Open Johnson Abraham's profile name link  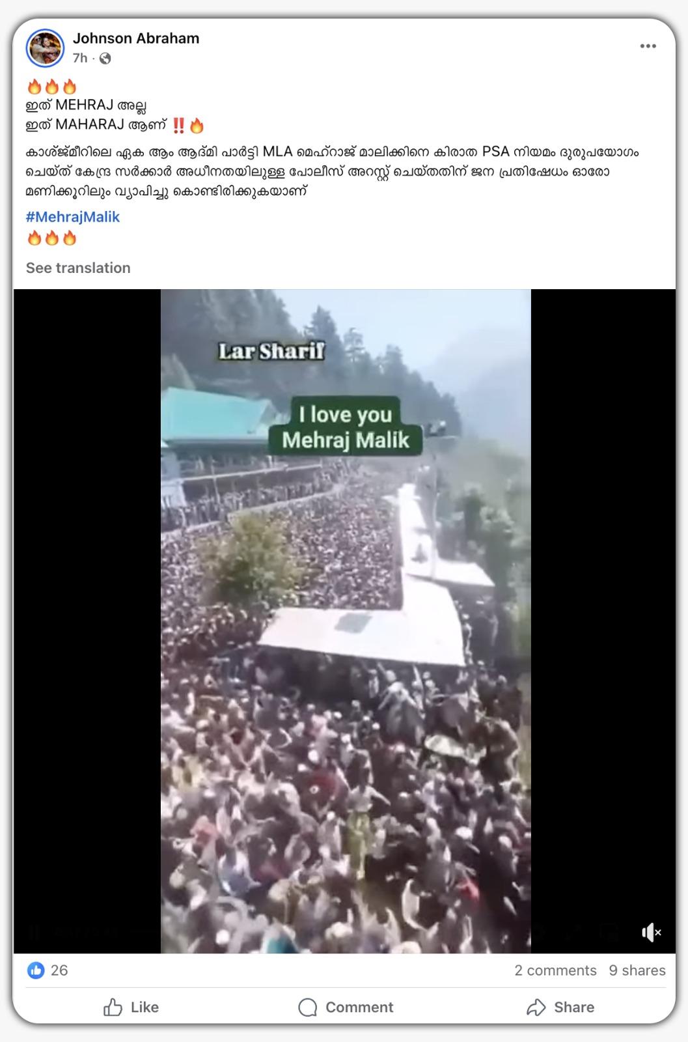(x=136, y=38)
